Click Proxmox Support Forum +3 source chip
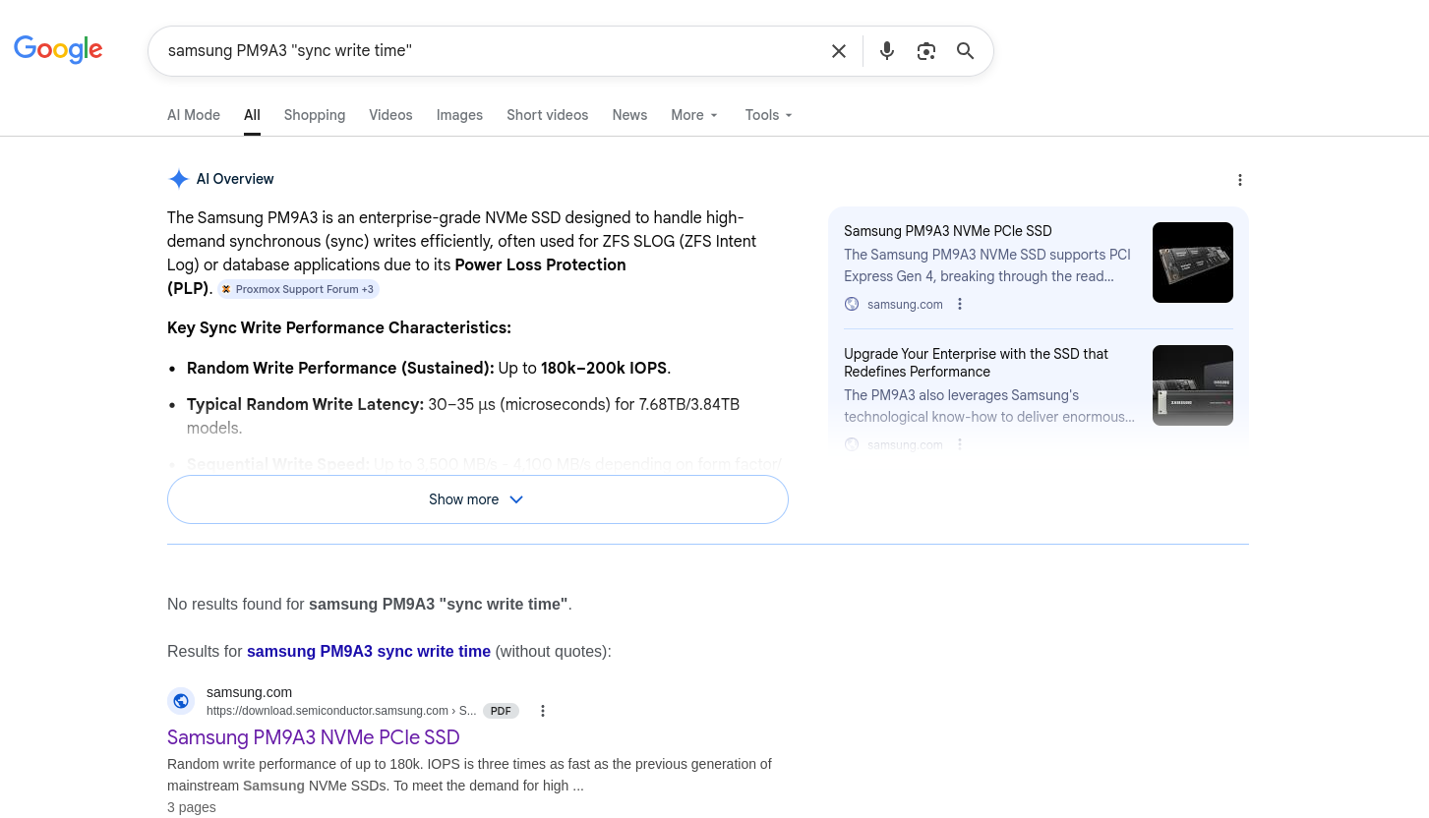 click(x=298, y=289)
